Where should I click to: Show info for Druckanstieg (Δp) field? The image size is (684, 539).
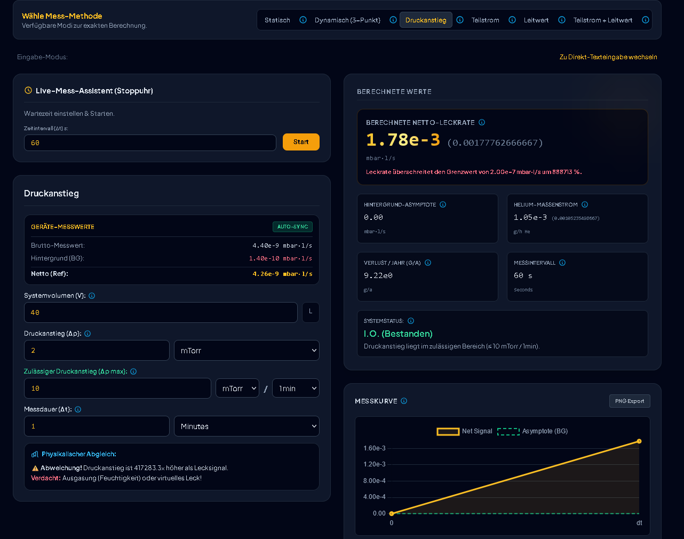pyautogui.click(x=88, y=334)
